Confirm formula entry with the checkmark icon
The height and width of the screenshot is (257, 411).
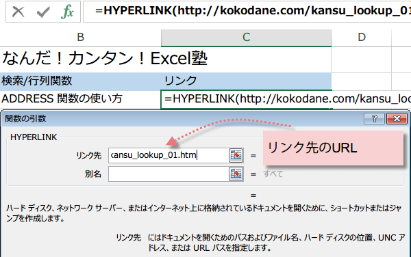point(43,12)
